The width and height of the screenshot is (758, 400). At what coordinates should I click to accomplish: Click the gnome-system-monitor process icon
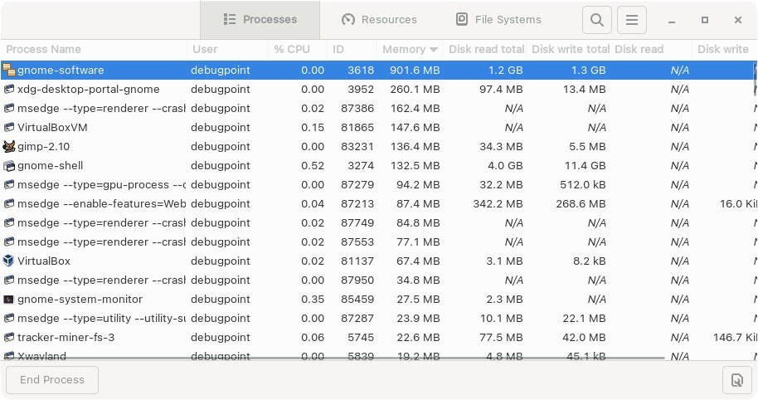8,300
